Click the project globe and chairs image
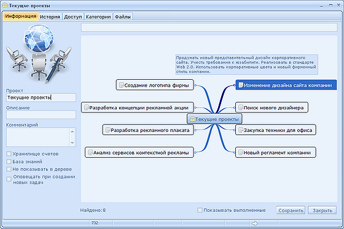This screenshot has height=229, width=344. point(39,54)
